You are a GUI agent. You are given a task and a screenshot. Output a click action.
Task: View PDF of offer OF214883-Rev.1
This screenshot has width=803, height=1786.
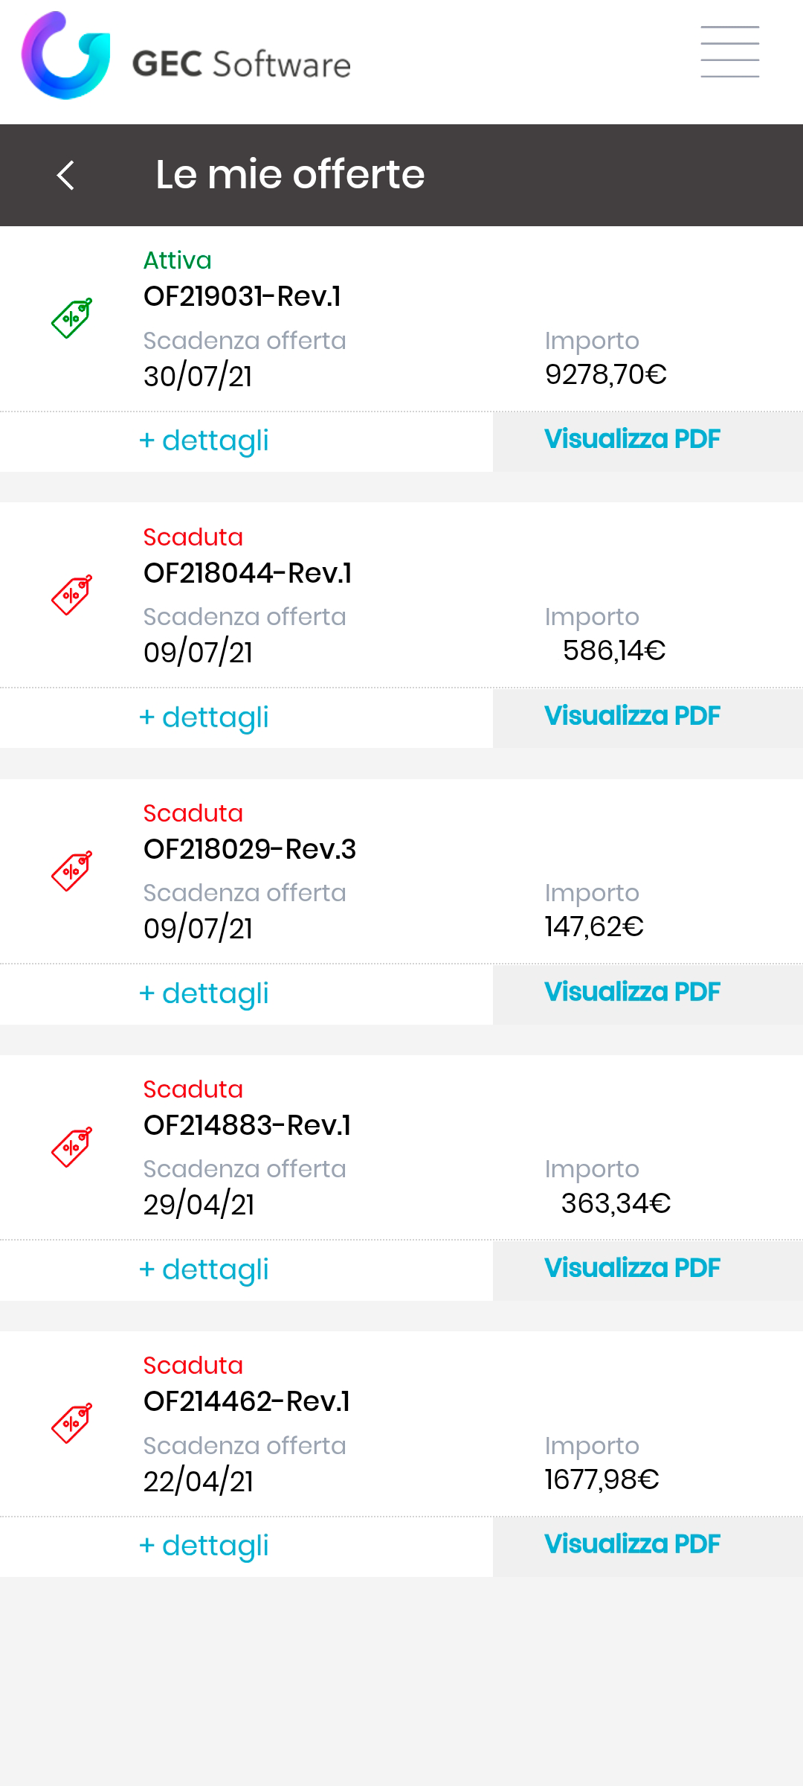coord(632,1269)
